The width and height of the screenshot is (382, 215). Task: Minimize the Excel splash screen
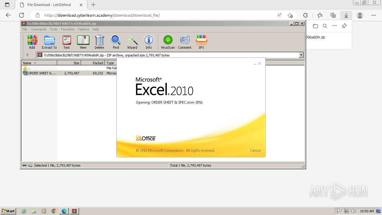tap(255, 63)
